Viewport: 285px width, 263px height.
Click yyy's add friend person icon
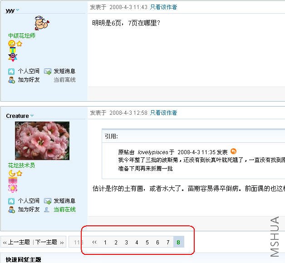coord(11,80)
